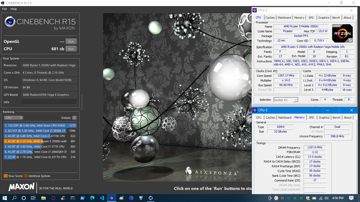The image size is (360, 202).
Task: Select Core i7-3770 ranking entry
Action: (40, 147)
